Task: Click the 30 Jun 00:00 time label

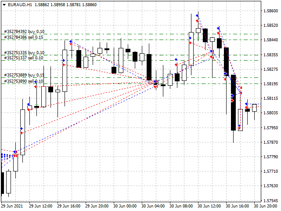Action: point(125,206)
